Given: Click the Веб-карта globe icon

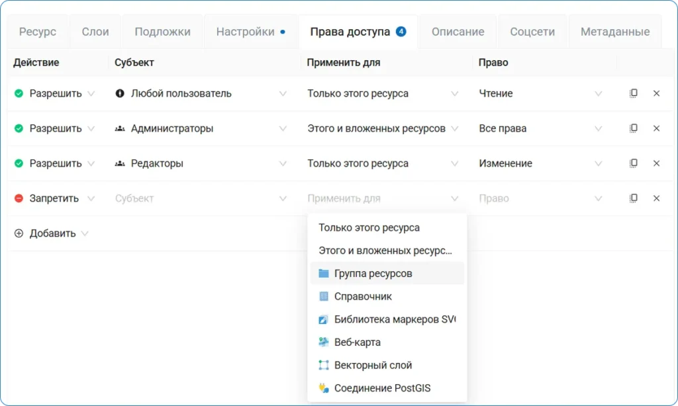Looking at the screenshot, I should 325,343.
